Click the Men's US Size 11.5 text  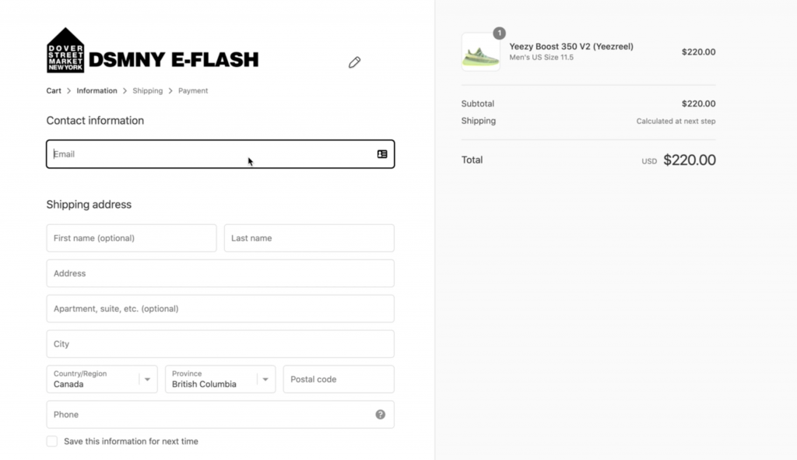click(x=542, y=58)
